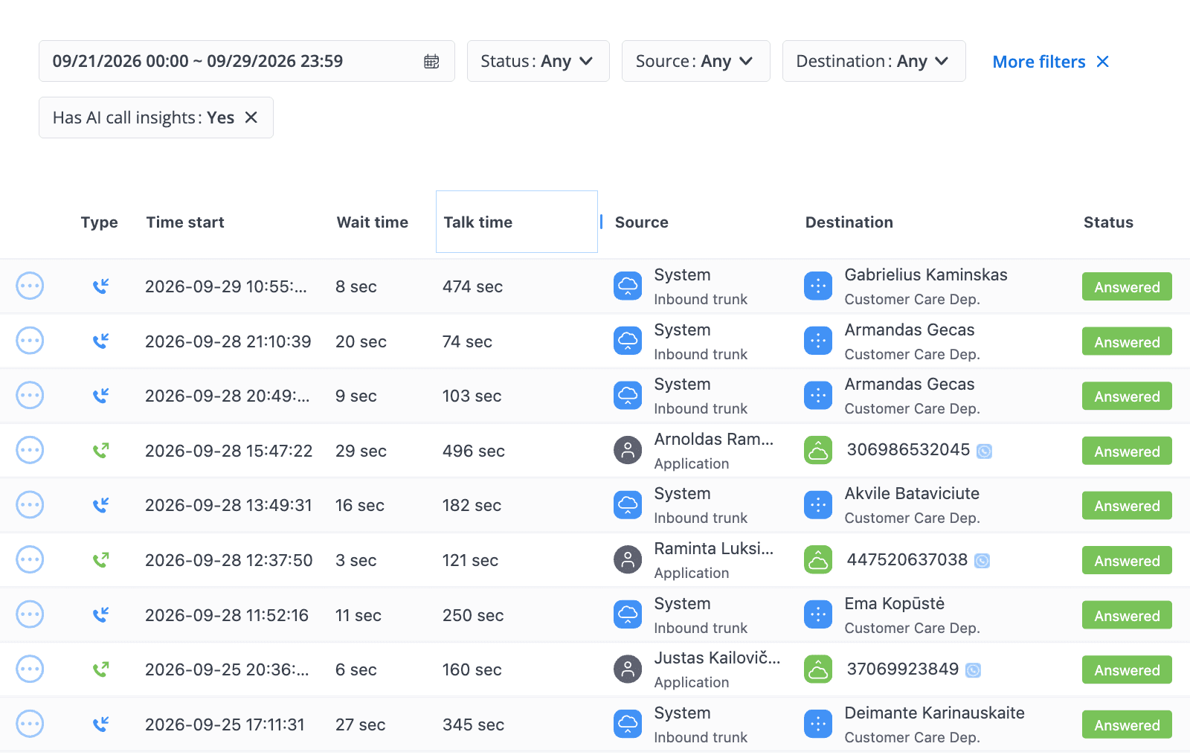The height and width of the screenshot is (755, 1190).
Task: Click outbound call icon for 121 sec call
Action: [100, 559]
